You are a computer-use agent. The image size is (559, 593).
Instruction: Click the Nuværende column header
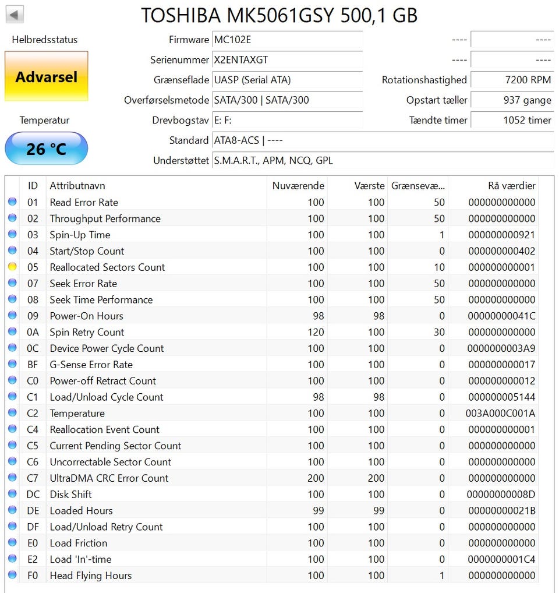coord(298,186)
